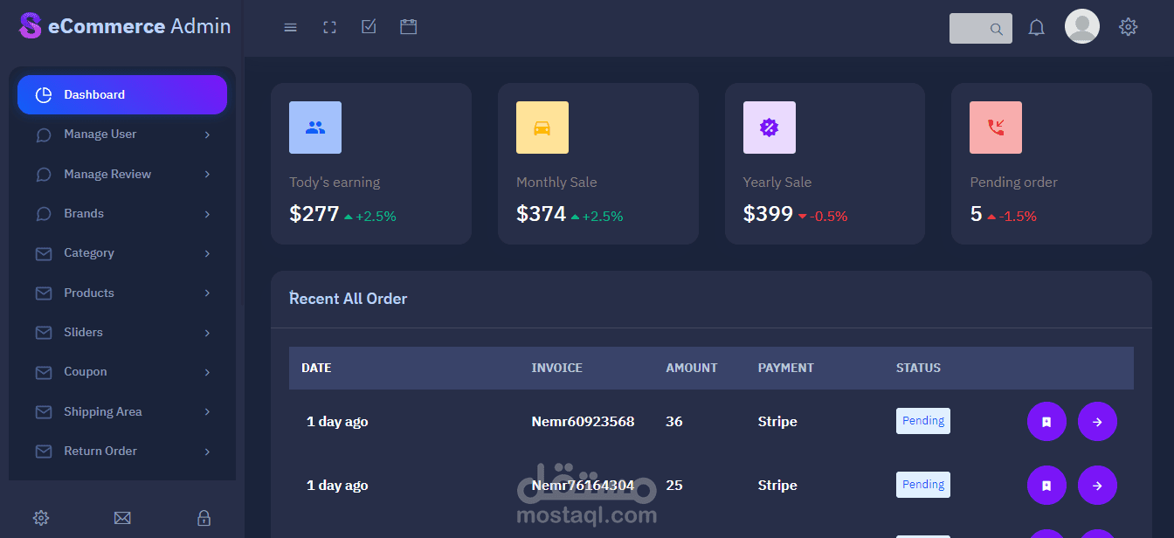Image resolution: width=1174 pixels, height=538 pixels.
Task: Expand the Brands submenu chevron
Action: tap(207, 214)
